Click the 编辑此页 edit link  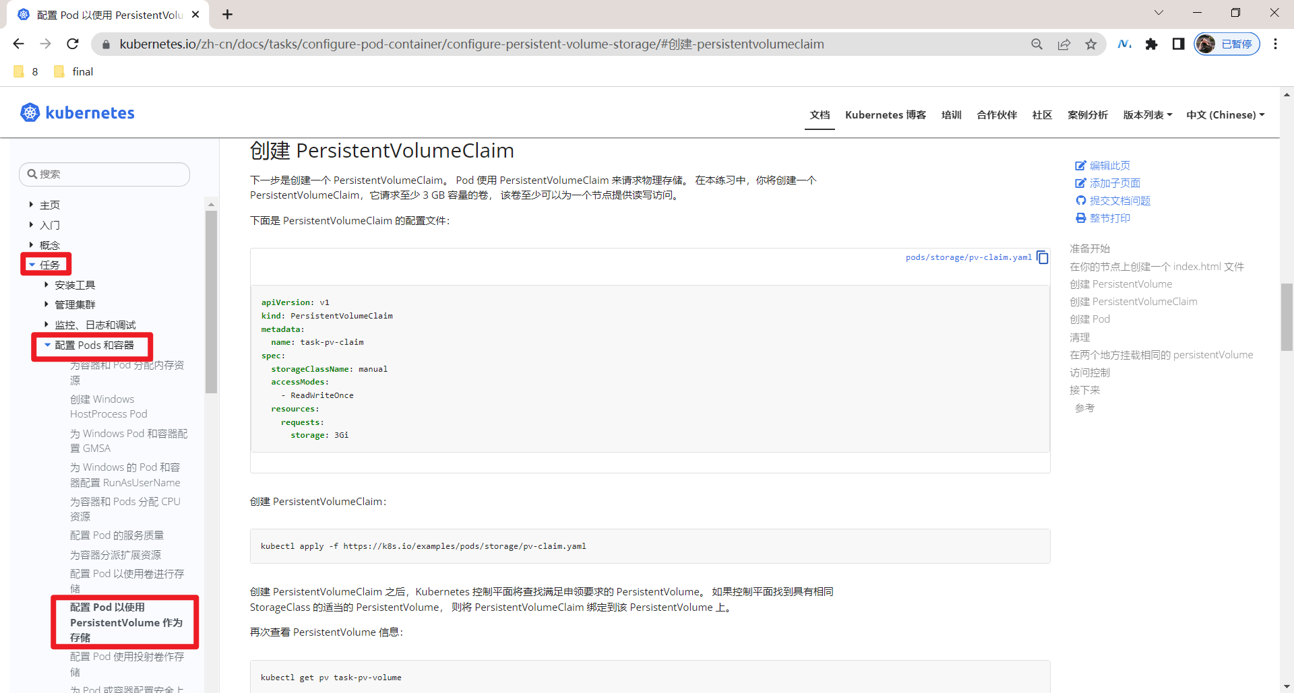(1103, 166)
